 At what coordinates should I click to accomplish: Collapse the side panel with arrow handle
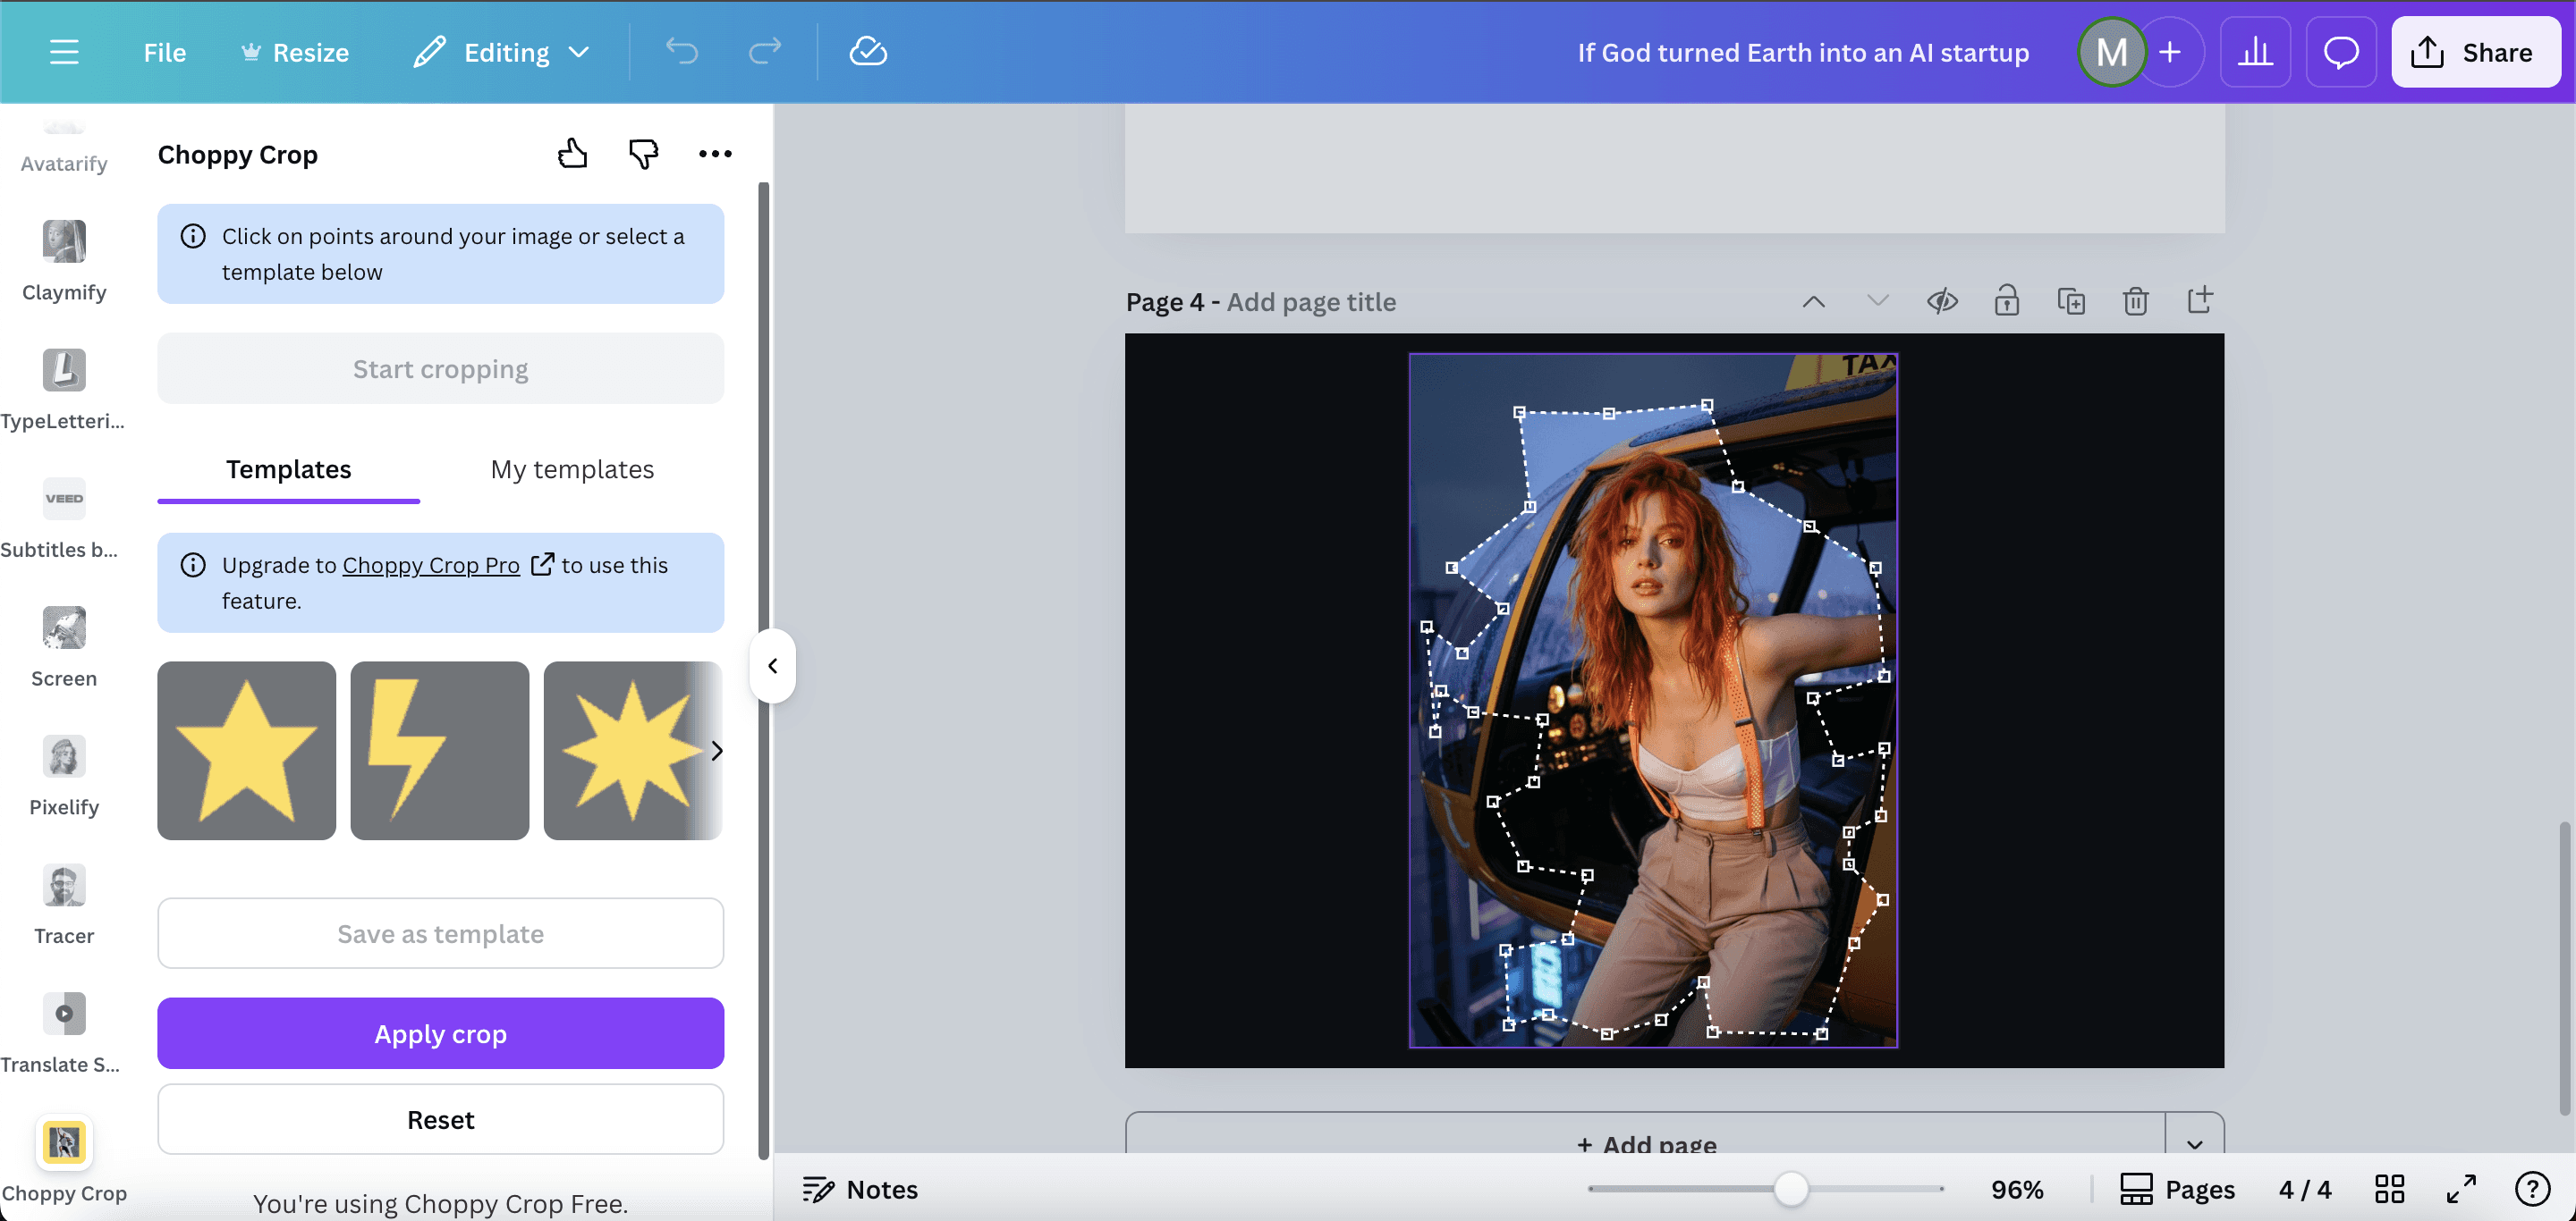pyautogui.click(x=772, y=665)
